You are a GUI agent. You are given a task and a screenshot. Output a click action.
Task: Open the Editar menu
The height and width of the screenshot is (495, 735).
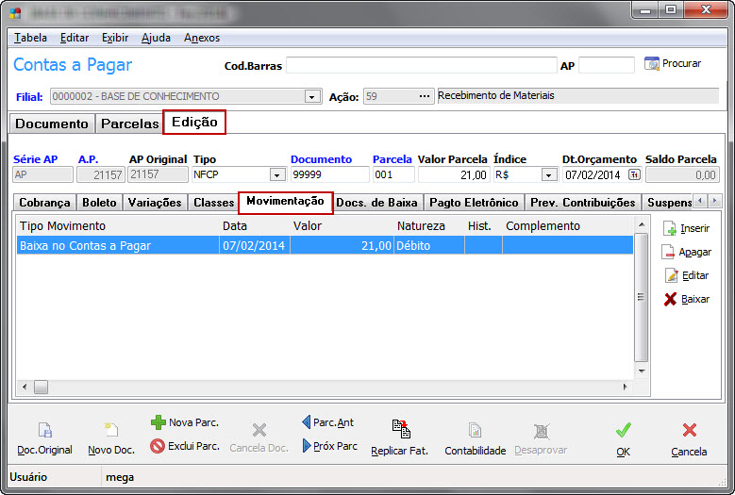(74, 38)
